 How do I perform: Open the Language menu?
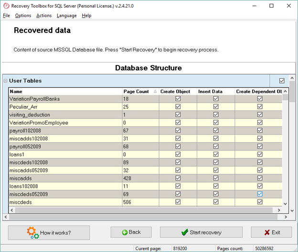[x=67, y=16]
